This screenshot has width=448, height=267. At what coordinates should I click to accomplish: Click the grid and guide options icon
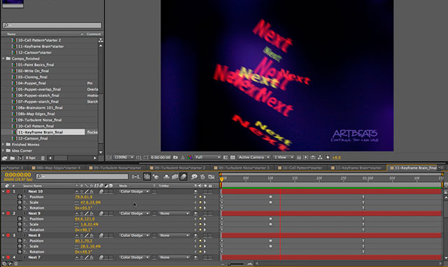click(x=139, y=157)
